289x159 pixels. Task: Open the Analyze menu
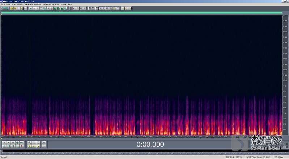(x=38, y=4)
